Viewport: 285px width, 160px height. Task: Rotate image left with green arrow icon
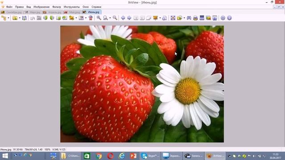(x=45, y=18)
